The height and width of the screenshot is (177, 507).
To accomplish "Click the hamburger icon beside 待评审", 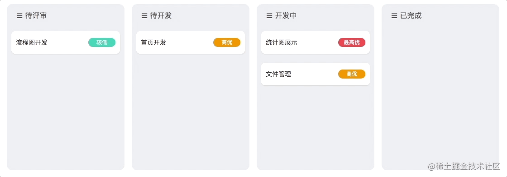I will coord(19,15).
